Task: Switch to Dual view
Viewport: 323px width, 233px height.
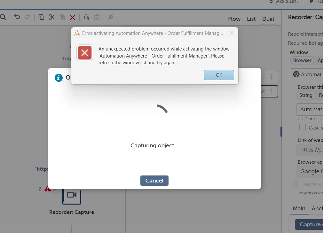Action: (268, 19)
